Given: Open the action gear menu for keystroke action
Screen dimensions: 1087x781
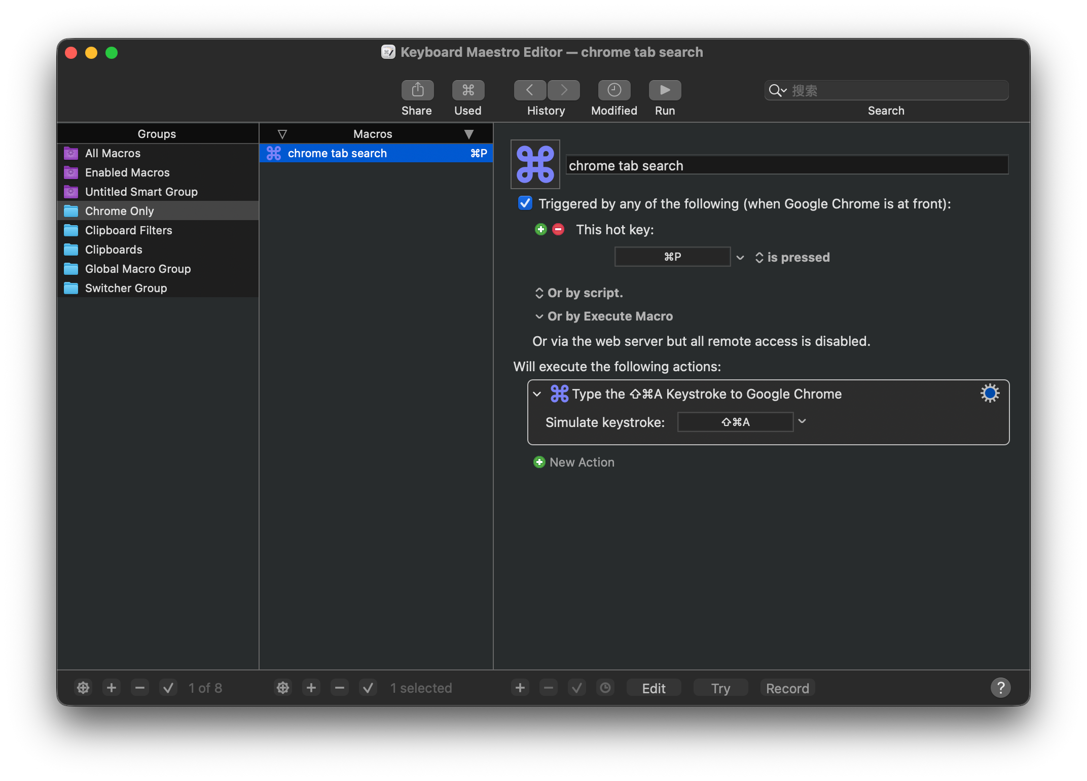Looking at the screenshot, I should [x=989, y=394].
